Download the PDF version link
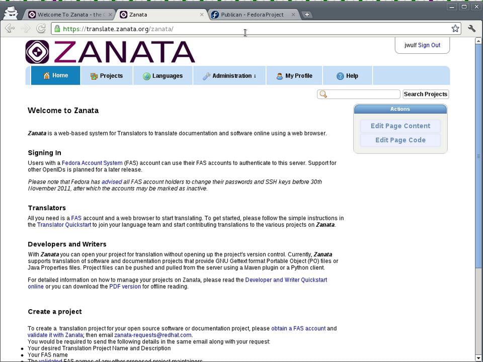Screen dimensions: 483x362 (x=125, y=287)
